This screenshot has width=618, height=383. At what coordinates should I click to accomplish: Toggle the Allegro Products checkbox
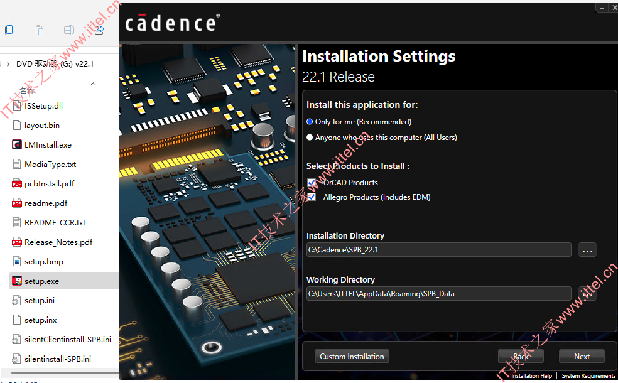[x=312, y=197]
